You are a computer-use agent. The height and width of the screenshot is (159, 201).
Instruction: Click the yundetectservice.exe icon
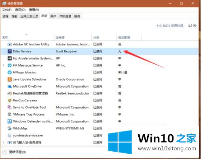(9, 135)
